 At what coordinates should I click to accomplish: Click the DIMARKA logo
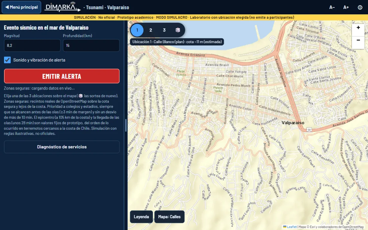tap(63, 7)
